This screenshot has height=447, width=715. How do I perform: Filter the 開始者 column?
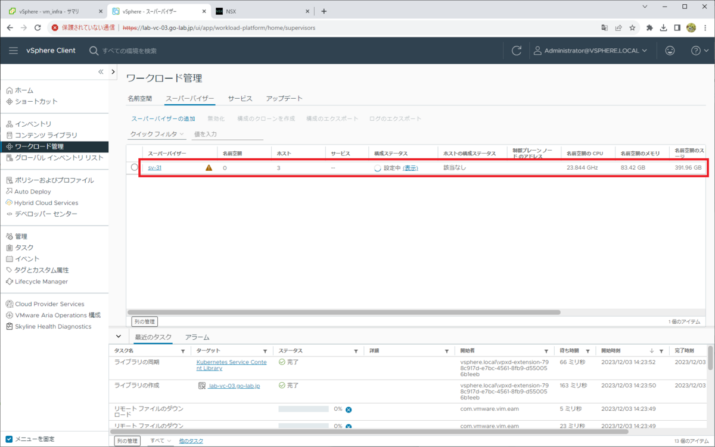pos(546,351)
